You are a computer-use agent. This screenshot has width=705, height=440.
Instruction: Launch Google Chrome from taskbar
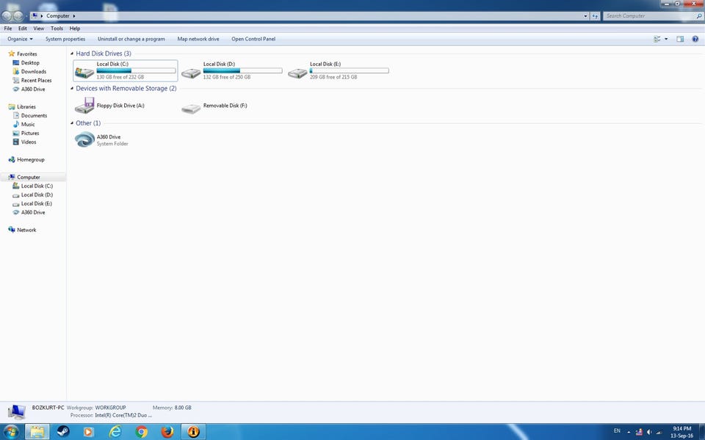141,431
